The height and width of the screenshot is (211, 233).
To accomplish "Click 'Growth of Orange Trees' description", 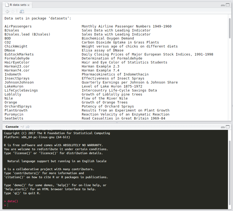I will [105, 102].
